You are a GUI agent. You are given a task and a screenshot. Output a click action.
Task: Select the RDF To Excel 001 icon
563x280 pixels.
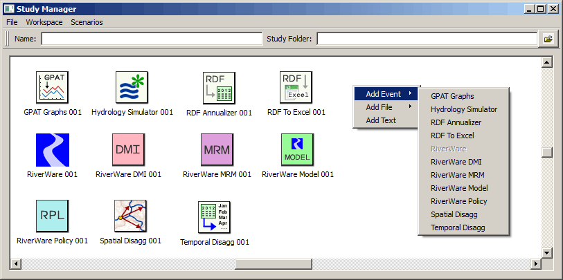[x=296, y=87]
